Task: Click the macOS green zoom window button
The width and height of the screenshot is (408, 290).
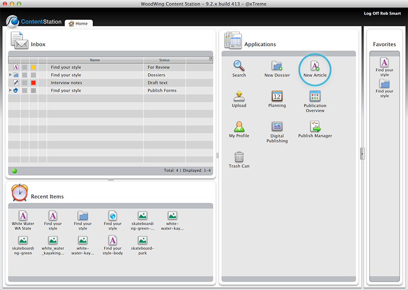Action: [19, 4]
